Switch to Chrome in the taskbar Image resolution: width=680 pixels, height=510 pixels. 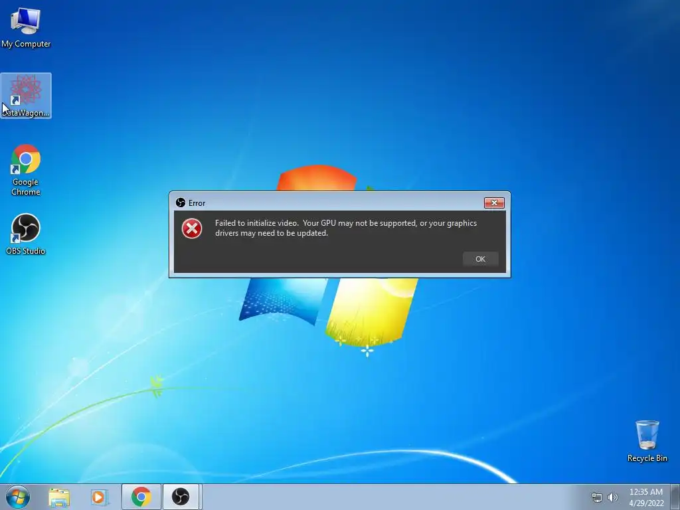[141, 497]
